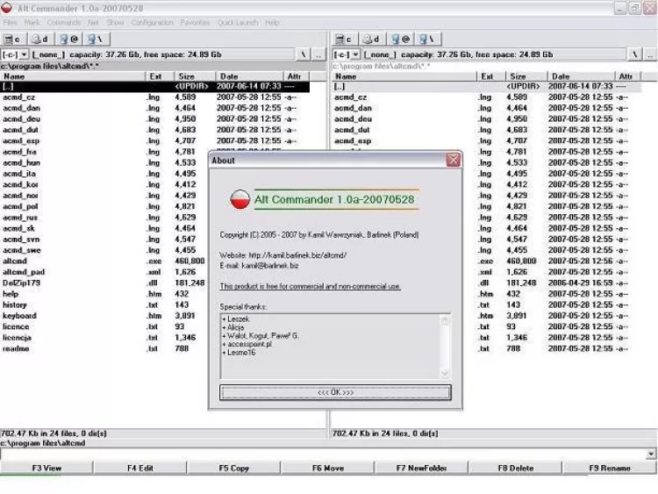This screenshot has height=494, width=658.
Task: Open the Favorites menu
Action: point(195,23)
